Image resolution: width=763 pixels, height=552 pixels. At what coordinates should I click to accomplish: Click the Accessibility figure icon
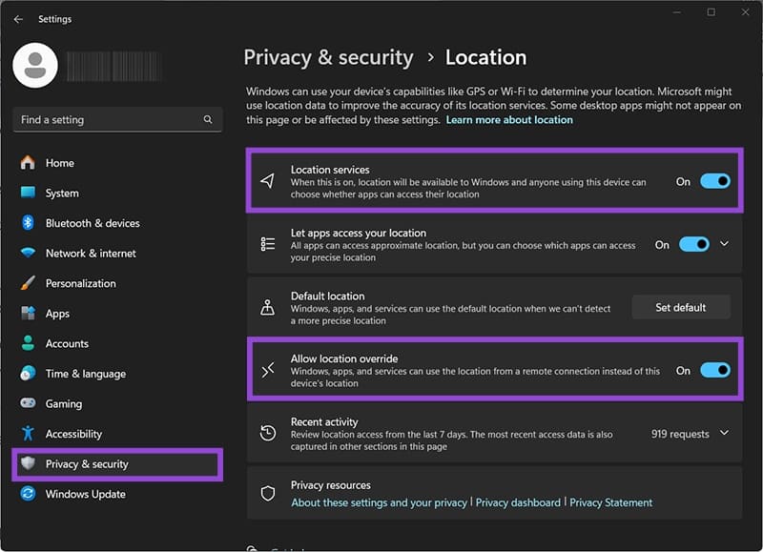click(28, 434)
